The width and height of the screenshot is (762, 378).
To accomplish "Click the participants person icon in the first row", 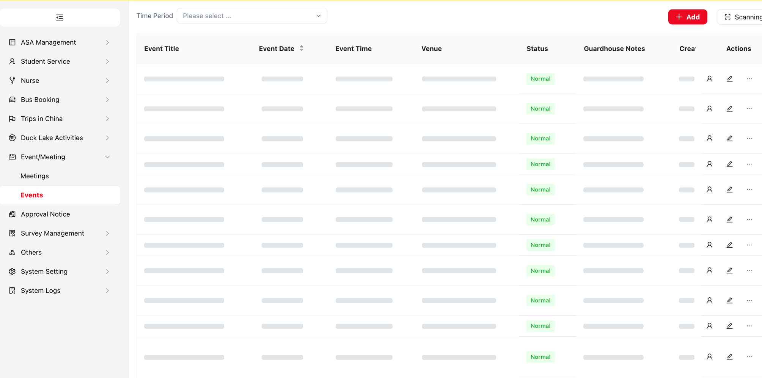I will (710, 79).
